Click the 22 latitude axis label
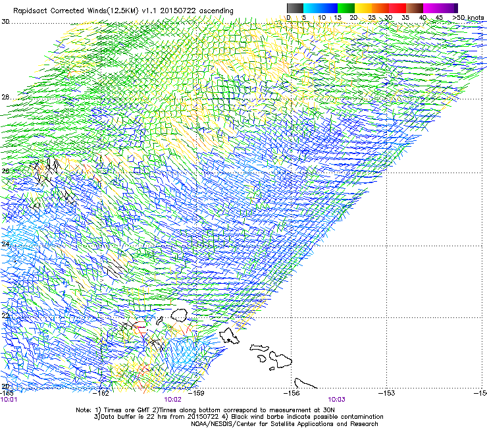The image size is (487, 428). [x=5, y=316]
